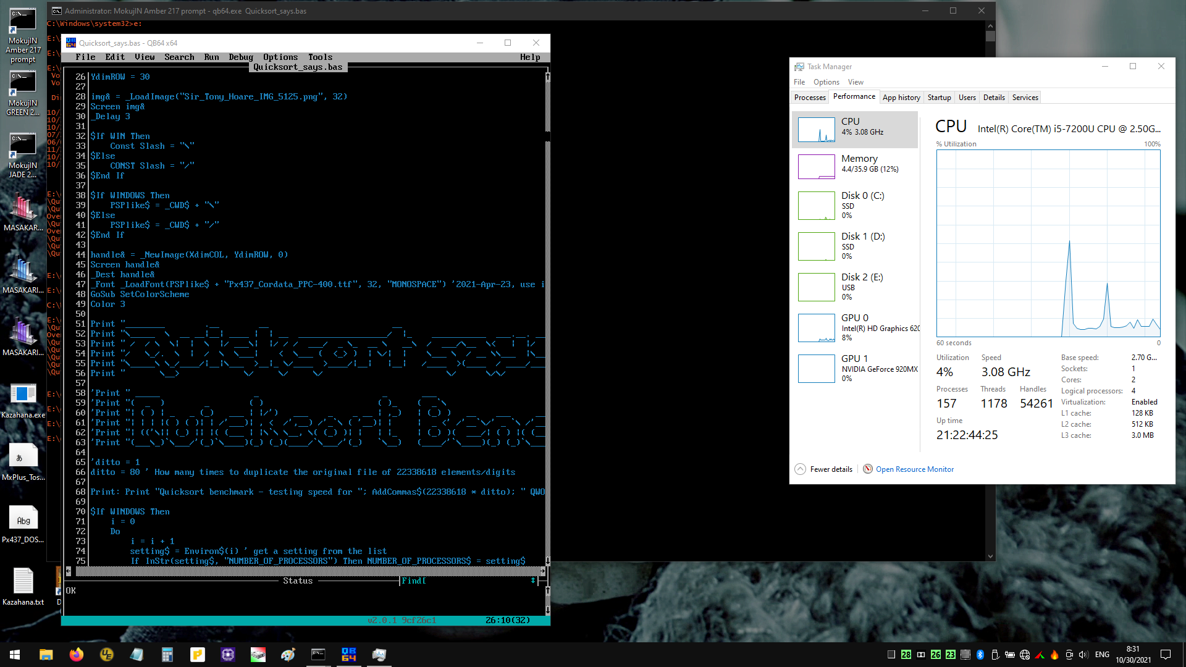Click QB64 horizontal scrollbar right arrow
This screenshot has width=1186, height=667.
pyautogui.click(x=542, y=571)
